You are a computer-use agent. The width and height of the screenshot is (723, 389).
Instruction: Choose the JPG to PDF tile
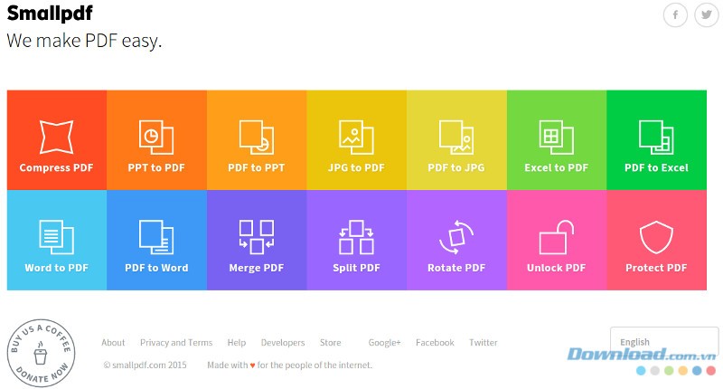pyautogui.click(x=356, y=140)
